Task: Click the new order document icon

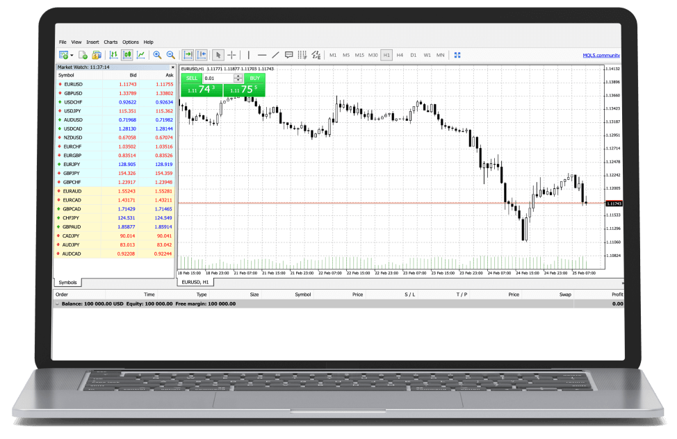Action: [83, 56]
